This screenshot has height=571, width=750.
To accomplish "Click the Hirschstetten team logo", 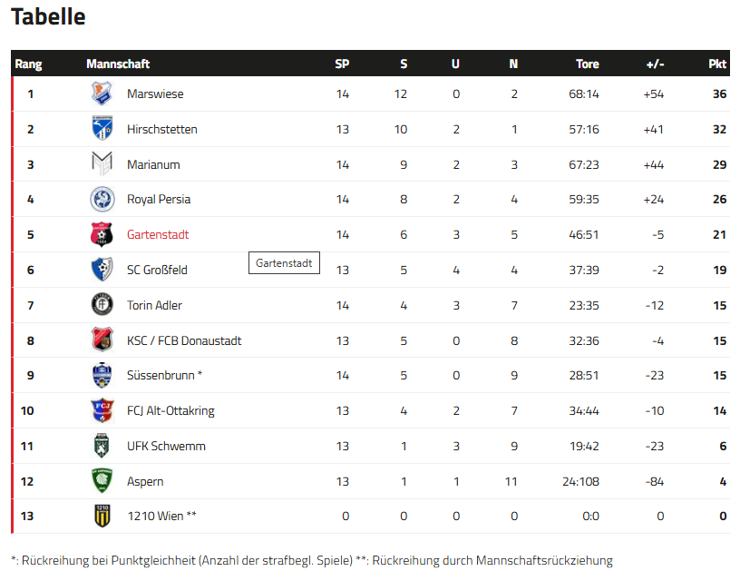I will pos(102,129).
